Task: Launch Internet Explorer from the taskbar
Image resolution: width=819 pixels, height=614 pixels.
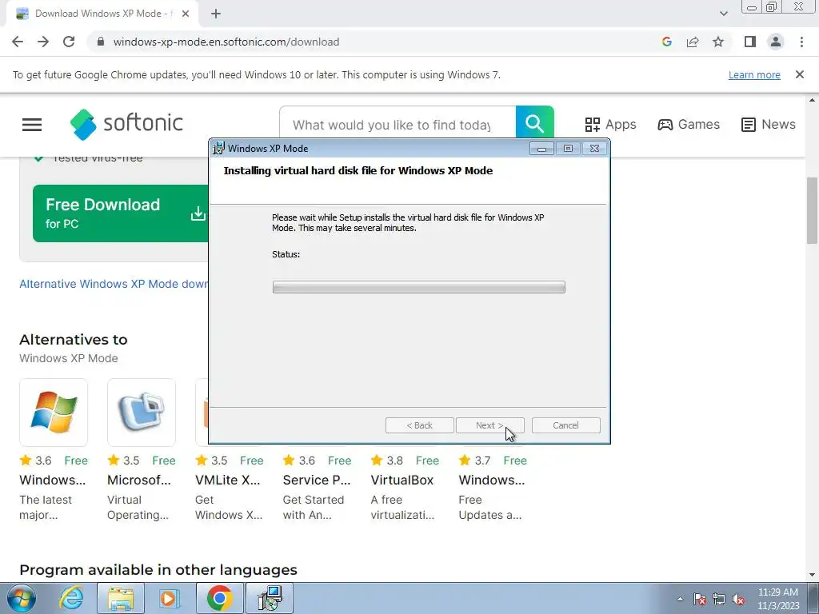Action: tap(70, 598)
